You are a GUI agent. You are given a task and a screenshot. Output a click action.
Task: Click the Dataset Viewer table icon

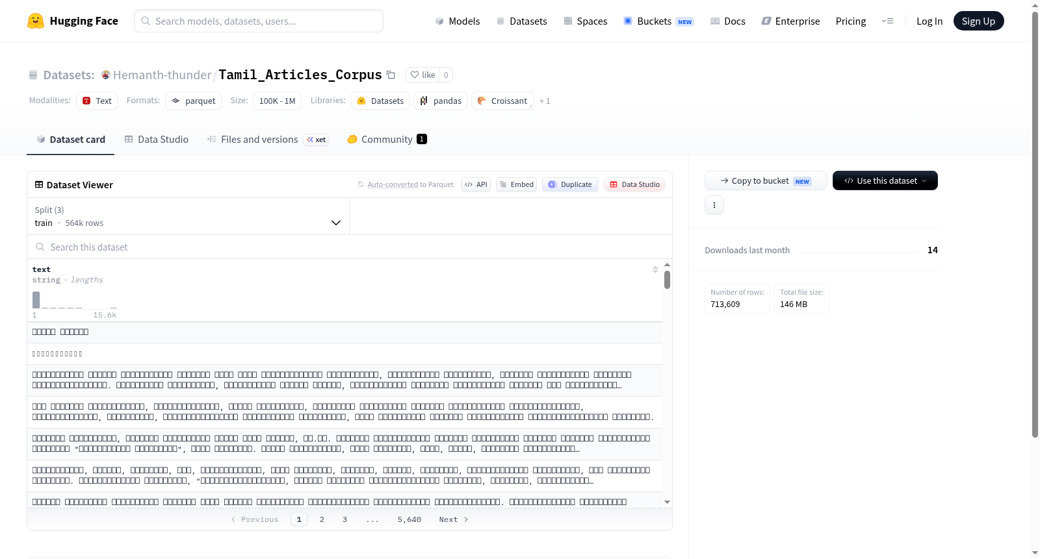coord(39,184)
